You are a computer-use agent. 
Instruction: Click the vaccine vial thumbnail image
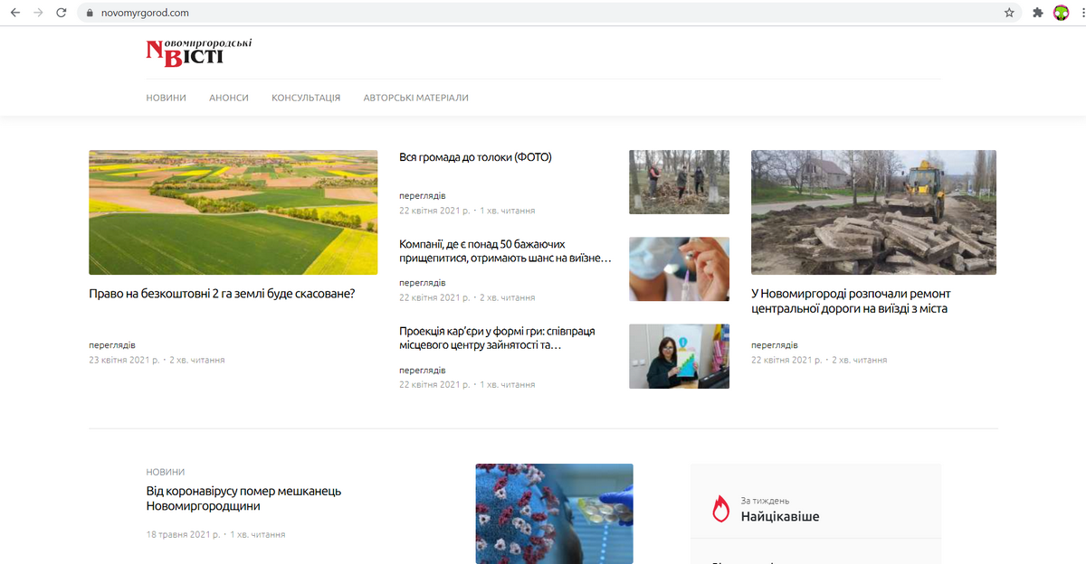tap(679, 268)
